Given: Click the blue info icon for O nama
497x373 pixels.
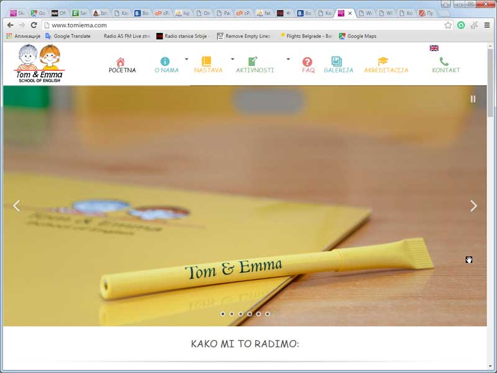Looking at the screenshot, I should click(165, 61).
